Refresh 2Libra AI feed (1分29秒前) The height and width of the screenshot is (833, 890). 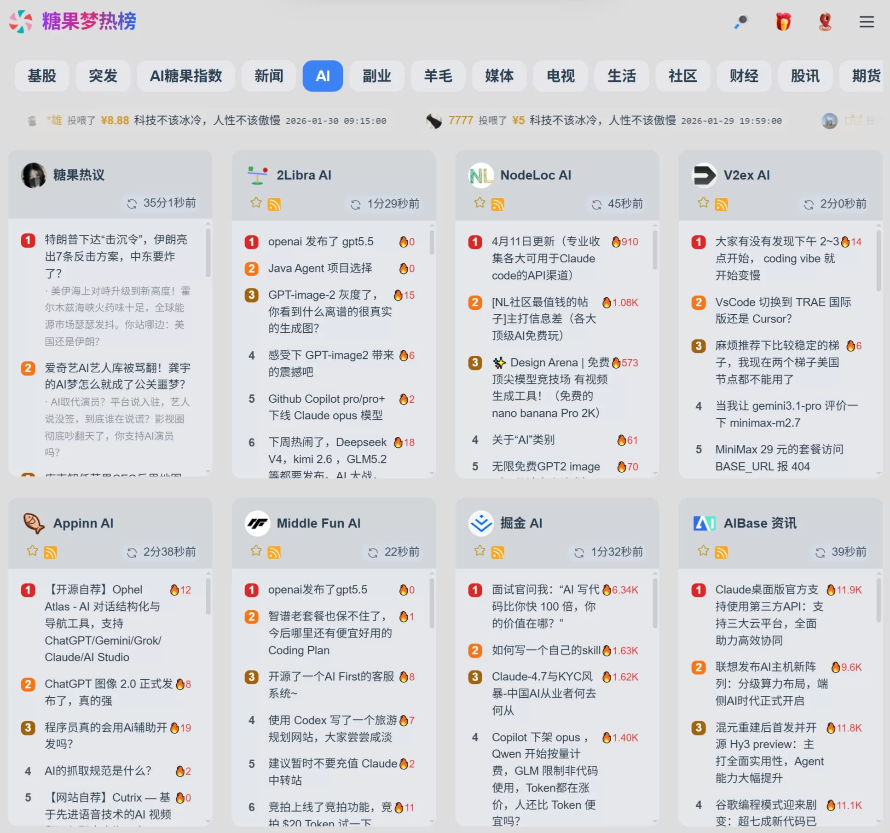pyautogui.click(x=355, y=204)
